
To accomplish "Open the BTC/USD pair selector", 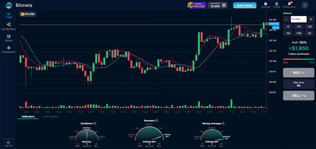I will coord(27,14).
